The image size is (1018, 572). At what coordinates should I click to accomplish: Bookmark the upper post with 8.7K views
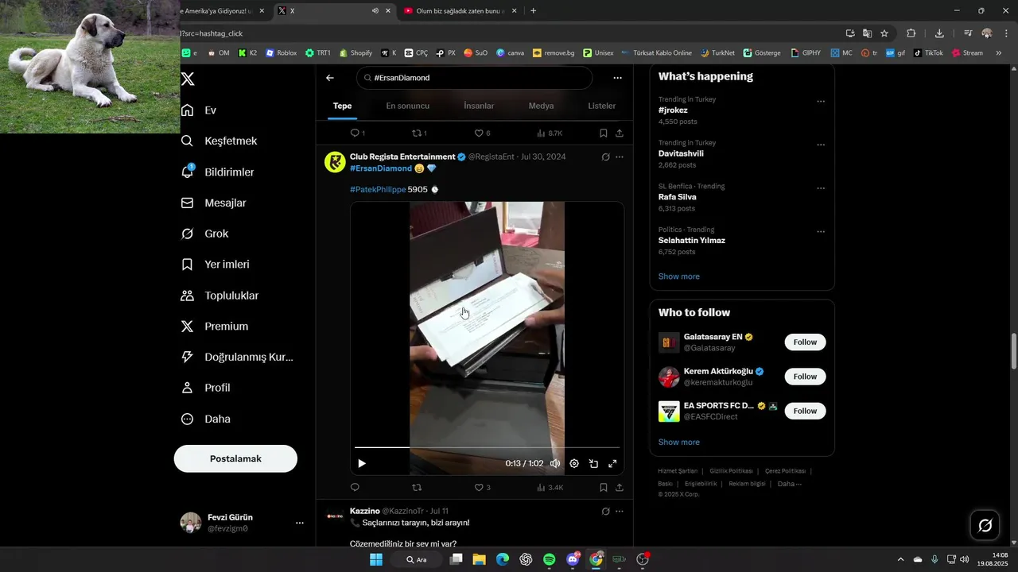pyautogui.click(x=604, y=133)
